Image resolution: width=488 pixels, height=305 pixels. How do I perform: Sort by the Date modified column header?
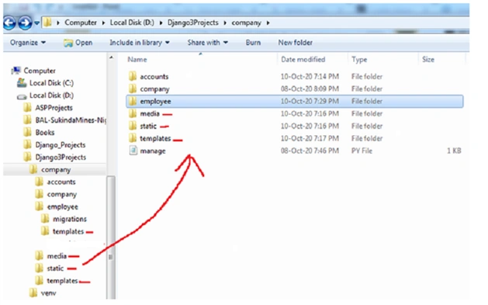(x=303, y=60)
